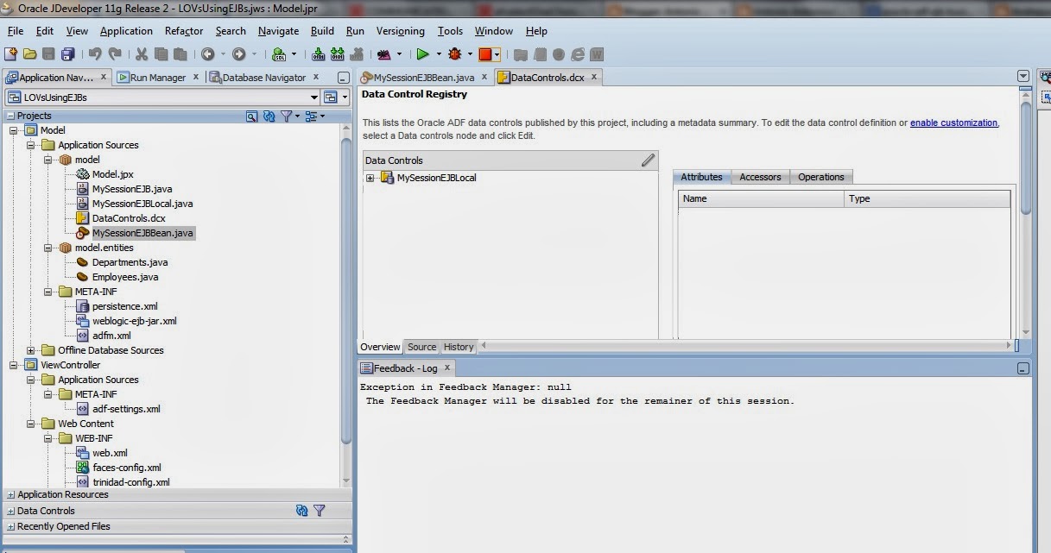This screenshot has height=553, width=1051.
Task: Click the enable customization link
Action: [953, 123]
